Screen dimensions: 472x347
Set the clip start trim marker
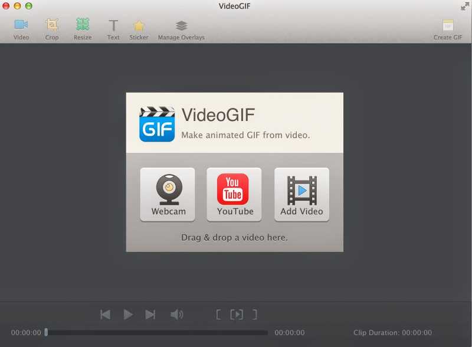pyautogui.click(x=218, y=314)
